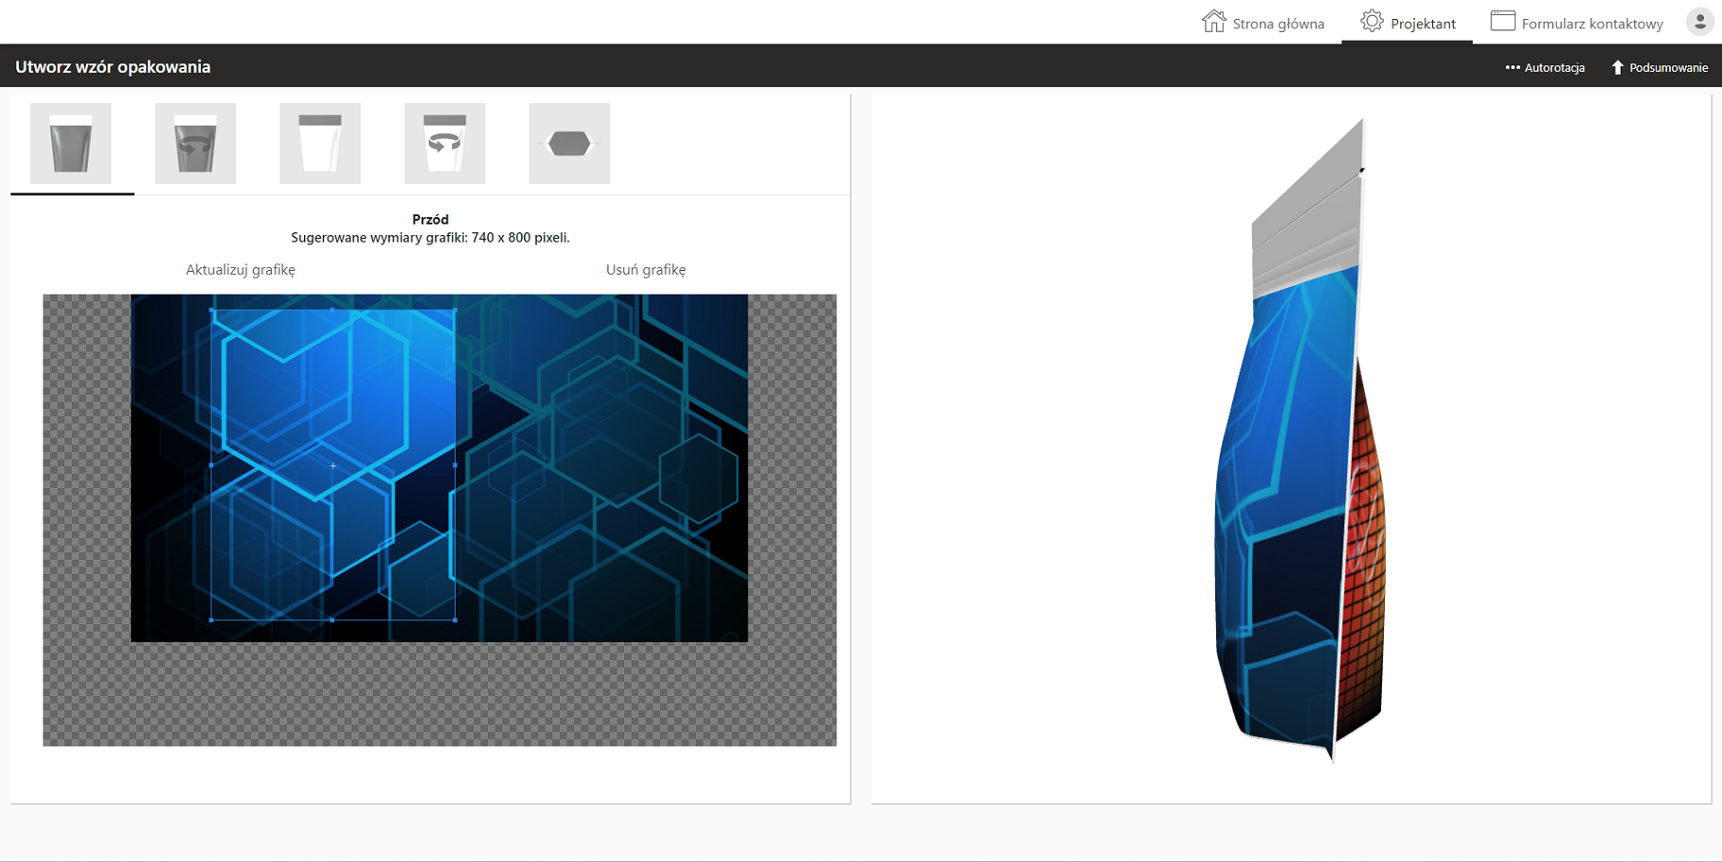Open Formularz kontaktowy page
The image size is (1722, 862).
[1577, 23]
